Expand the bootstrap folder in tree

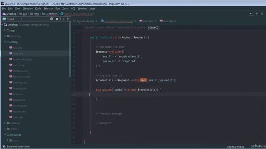tap(5, 36)
